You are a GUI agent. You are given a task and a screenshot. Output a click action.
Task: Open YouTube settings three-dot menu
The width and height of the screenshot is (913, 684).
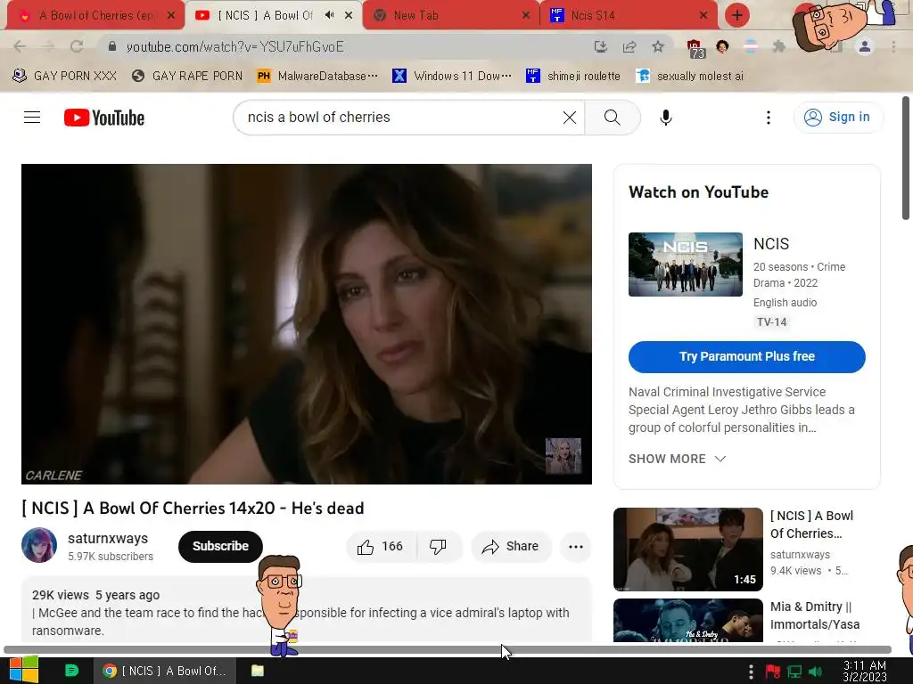point(768,118)
